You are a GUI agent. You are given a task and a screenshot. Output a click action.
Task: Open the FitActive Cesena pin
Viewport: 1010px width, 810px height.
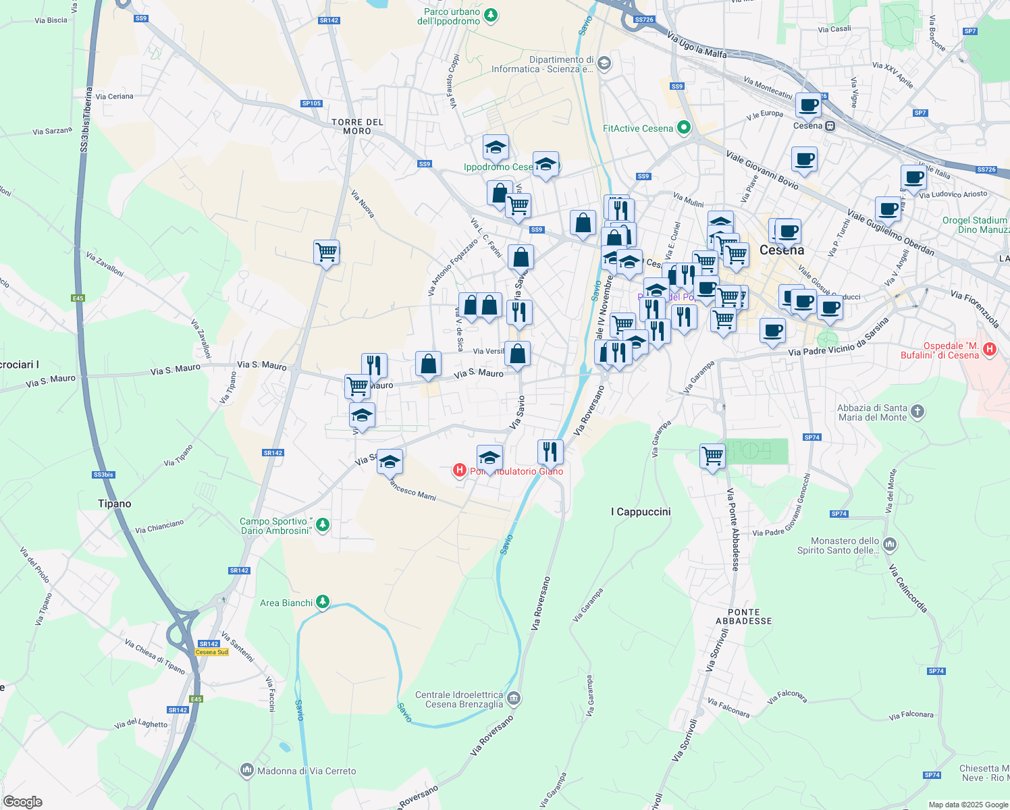click(684, 128)
